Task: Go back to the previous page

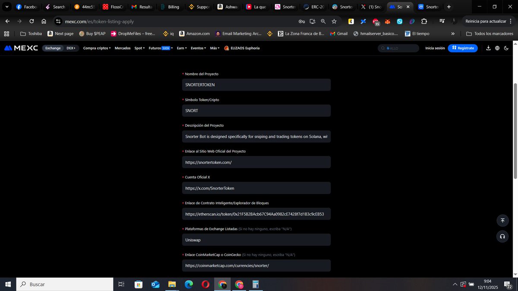Action: tap(7, 21)
